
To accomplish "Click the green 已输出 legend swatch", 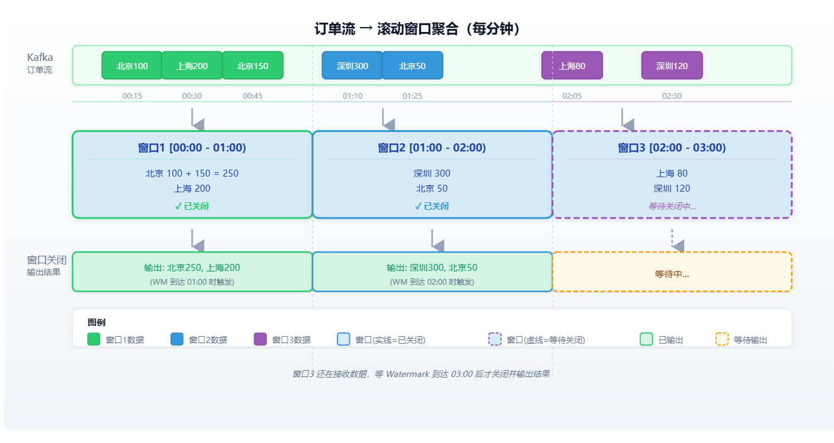I will (646, 339).
